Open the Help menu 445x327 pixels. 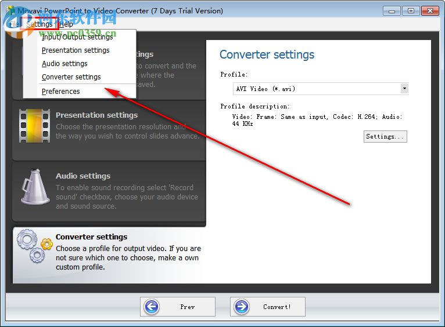66,24
